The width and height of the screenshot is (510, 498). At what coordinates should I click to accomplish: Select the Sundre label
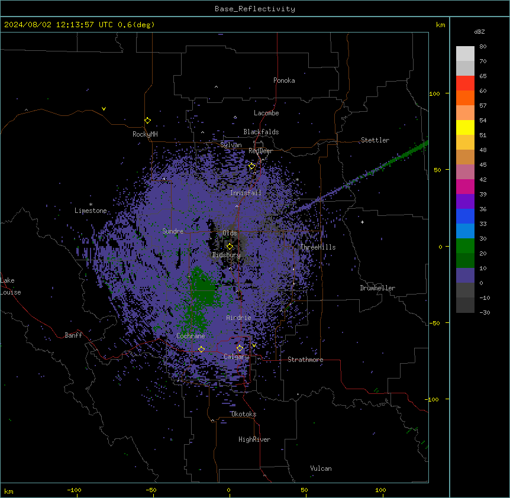[x=173, y=231]
